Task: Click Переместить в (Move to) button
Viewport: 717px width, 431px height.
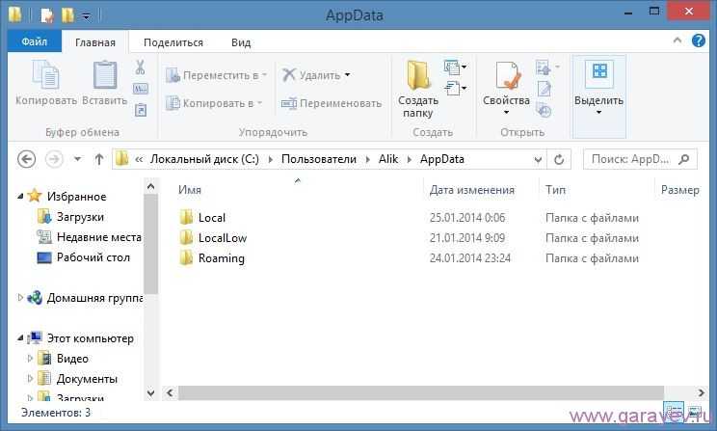Action: pos(216,75)
